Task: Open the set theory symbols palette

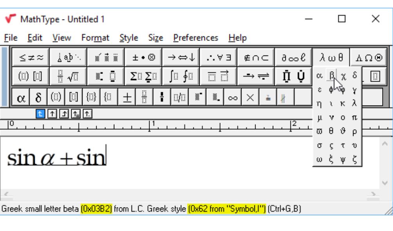Action: (256, 57)
